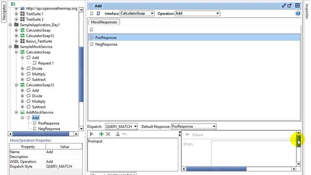Click the XPath panel horizontal scrollbar thumb
Viewport: 311px width, 175px height.
216,169
